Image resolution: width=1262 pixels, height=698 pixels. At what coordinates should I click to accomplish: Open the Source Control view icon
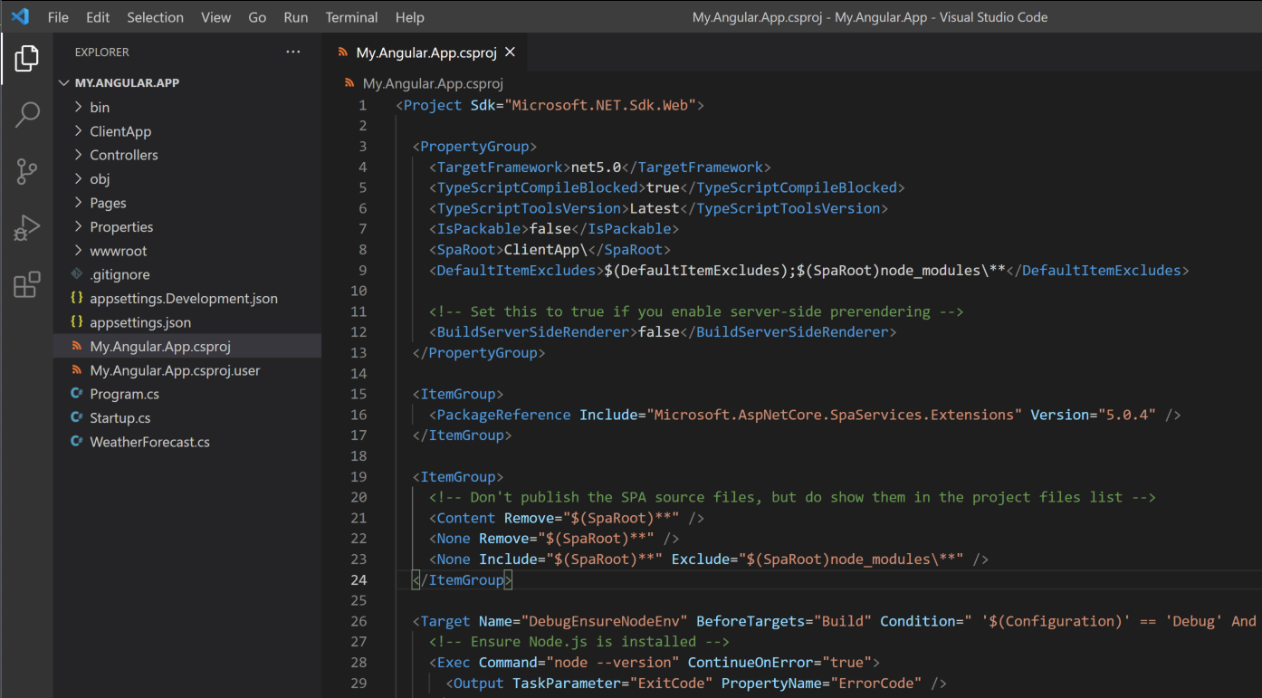(27, 171)
